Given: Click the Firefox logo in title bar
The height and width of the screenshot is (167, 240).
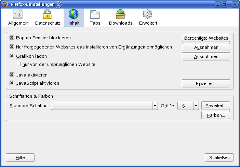Looking at the screenshot, I should [5, 4].
